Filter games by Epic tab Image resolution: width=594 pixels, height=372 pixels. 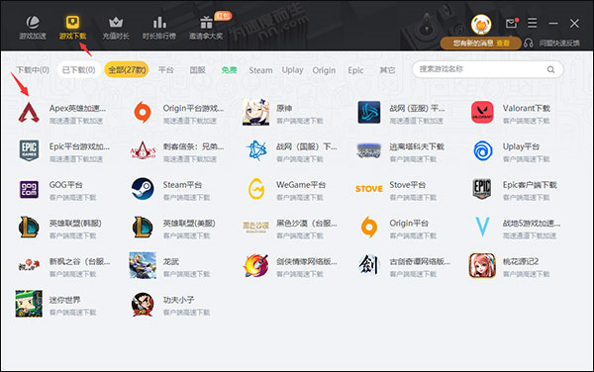click(x=355, y=70)
